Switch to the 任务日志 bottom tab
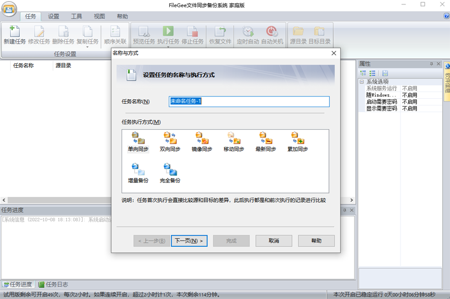Image resolution: width=450 pixels, height=299 pixels. point(53,284)
